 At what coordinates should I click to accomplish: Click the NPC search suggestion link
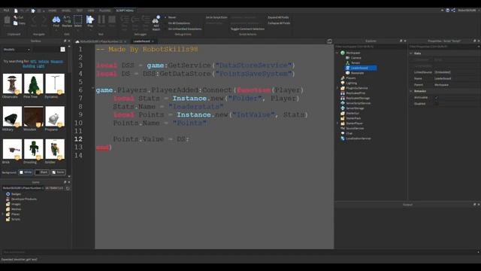33,62
